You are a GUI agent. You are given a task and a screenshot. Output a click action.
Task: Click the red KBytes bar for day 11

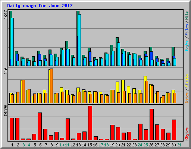pyautogui.click(x=68, y=129)
